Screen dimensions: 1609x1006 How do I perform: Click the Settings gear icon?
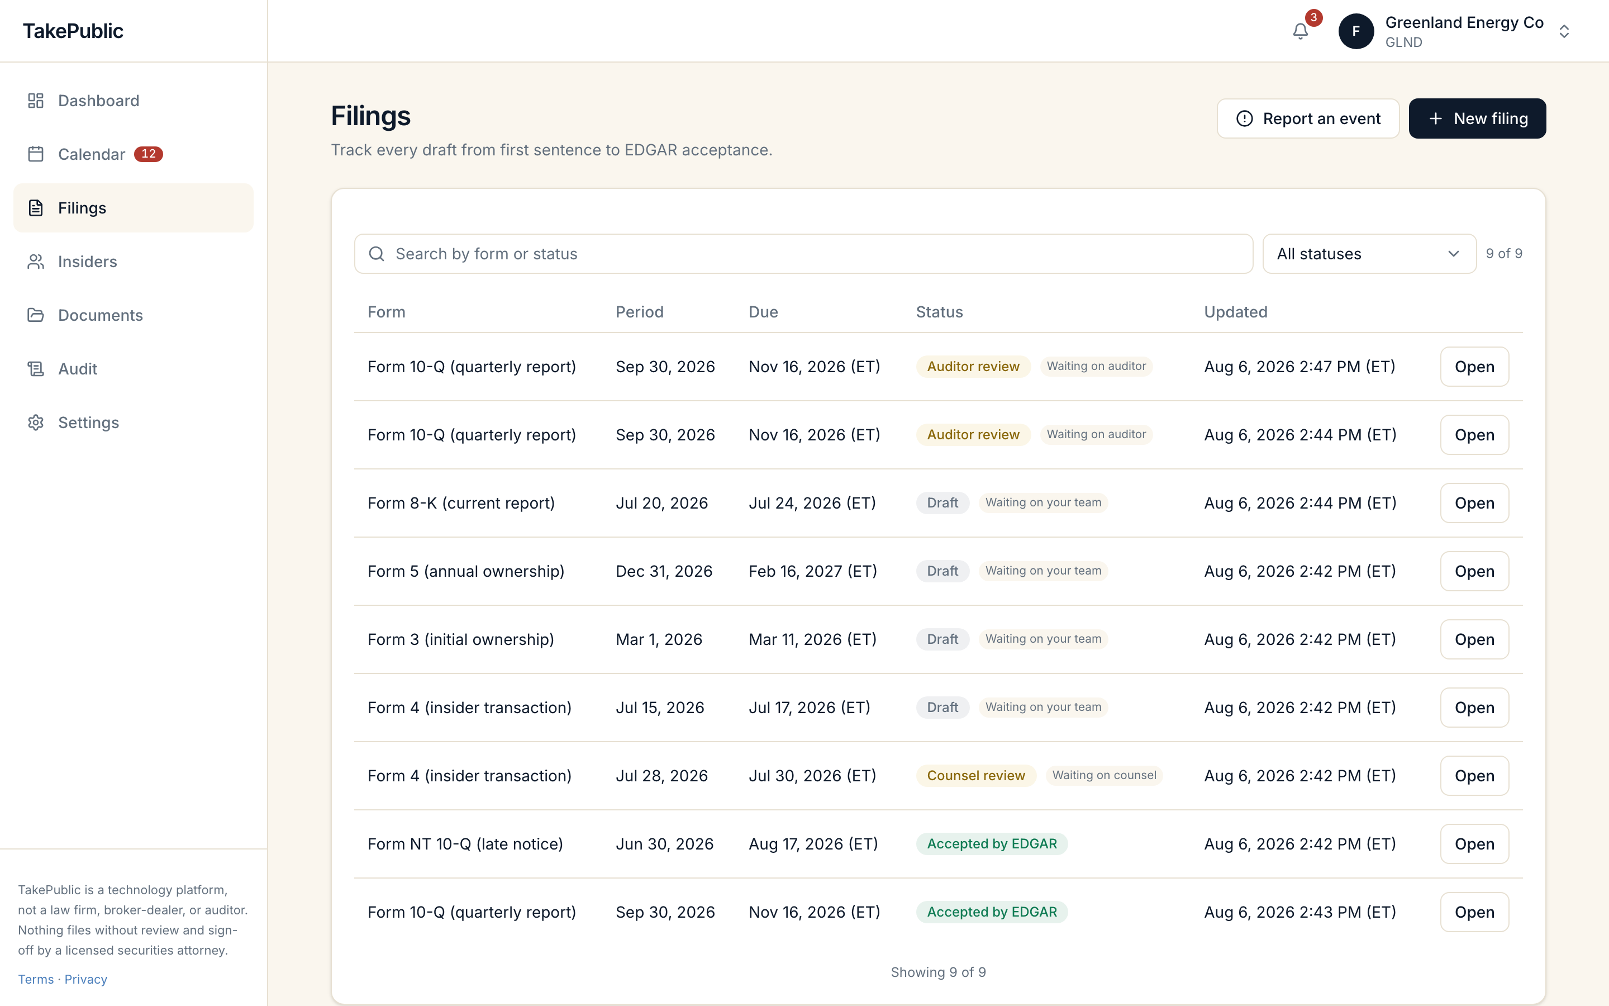coord(36,423)
